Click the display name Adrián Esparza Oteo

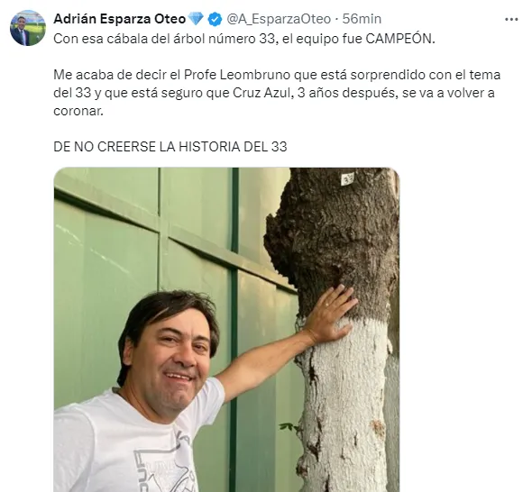(119, 19)
